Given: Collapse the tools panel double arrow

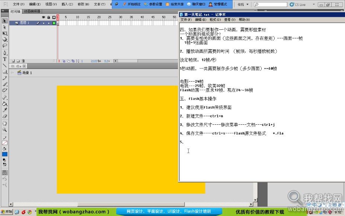Looking at the screenshot, I should 3,11.
